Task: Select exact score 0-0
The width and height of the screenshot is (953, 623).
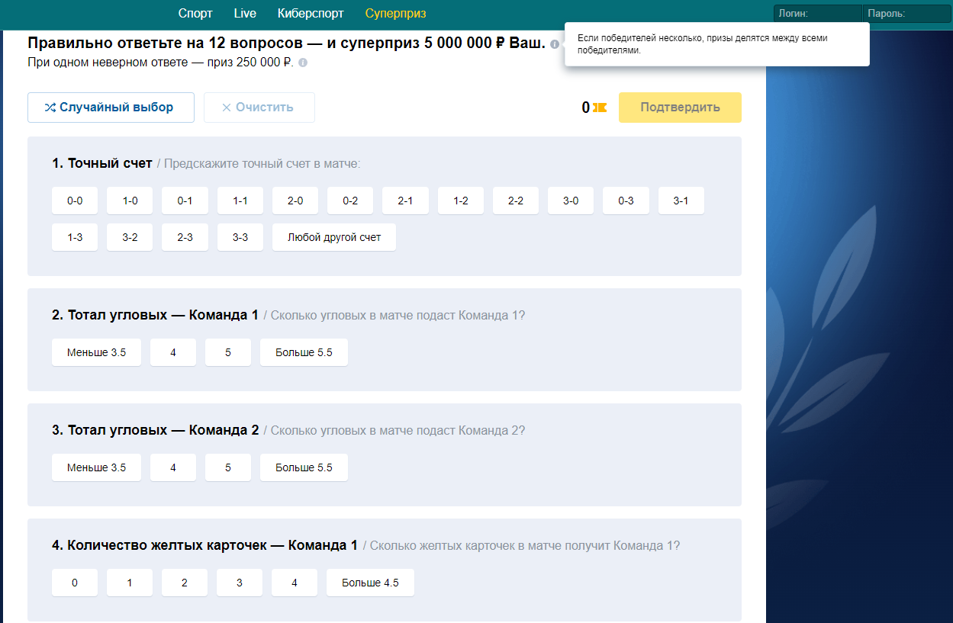Action: (x=75, y=201)
